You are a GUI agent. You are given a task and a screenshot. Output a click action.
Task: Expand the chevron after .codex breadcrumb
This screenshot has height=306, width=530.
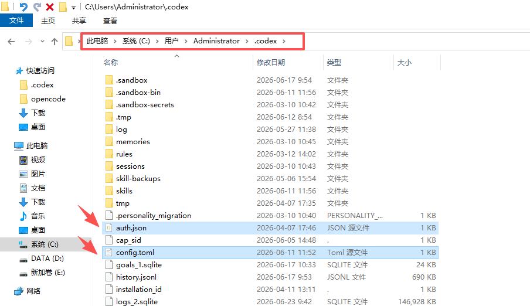coord(284,41)
